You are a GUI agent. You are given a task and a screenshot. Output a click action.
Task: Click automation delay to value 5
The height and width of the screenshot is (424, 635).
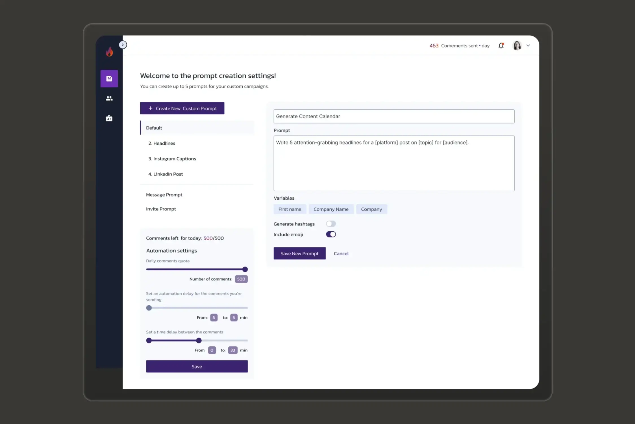pyautogui.click(x=234, y=318)
